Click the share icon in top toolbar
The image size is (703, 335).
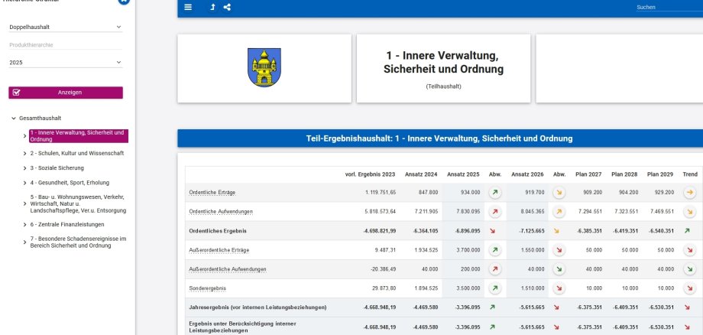point(228,7)
